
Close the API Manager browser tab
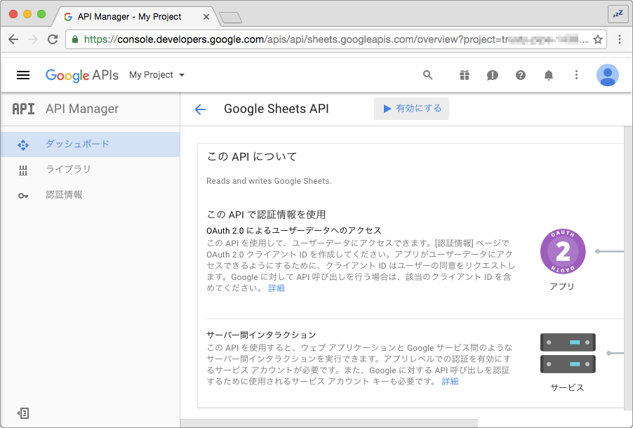coord(206,17)
